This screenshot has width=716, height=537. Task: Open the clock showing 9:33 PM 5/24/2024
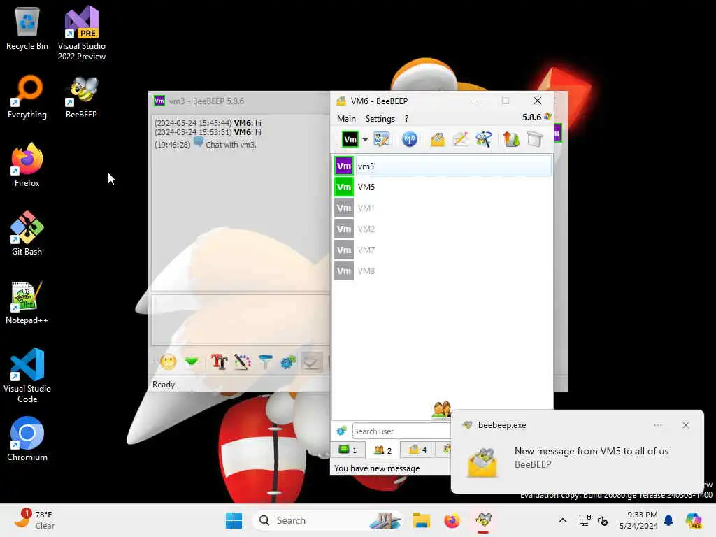pos(638,520)
